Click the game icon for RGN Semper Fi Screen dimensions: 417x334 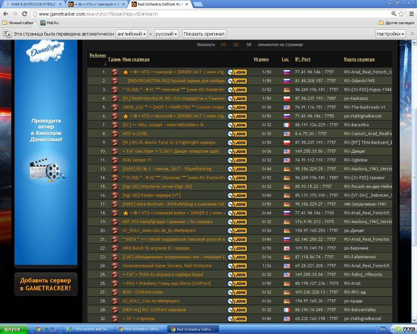pos(115,160)
